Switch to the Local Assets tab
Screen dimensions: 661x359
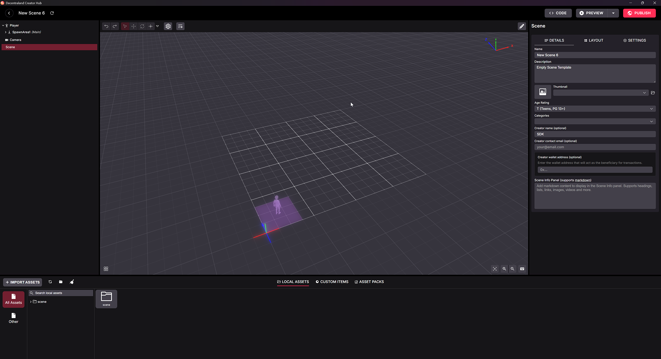(x=293, y=282)
